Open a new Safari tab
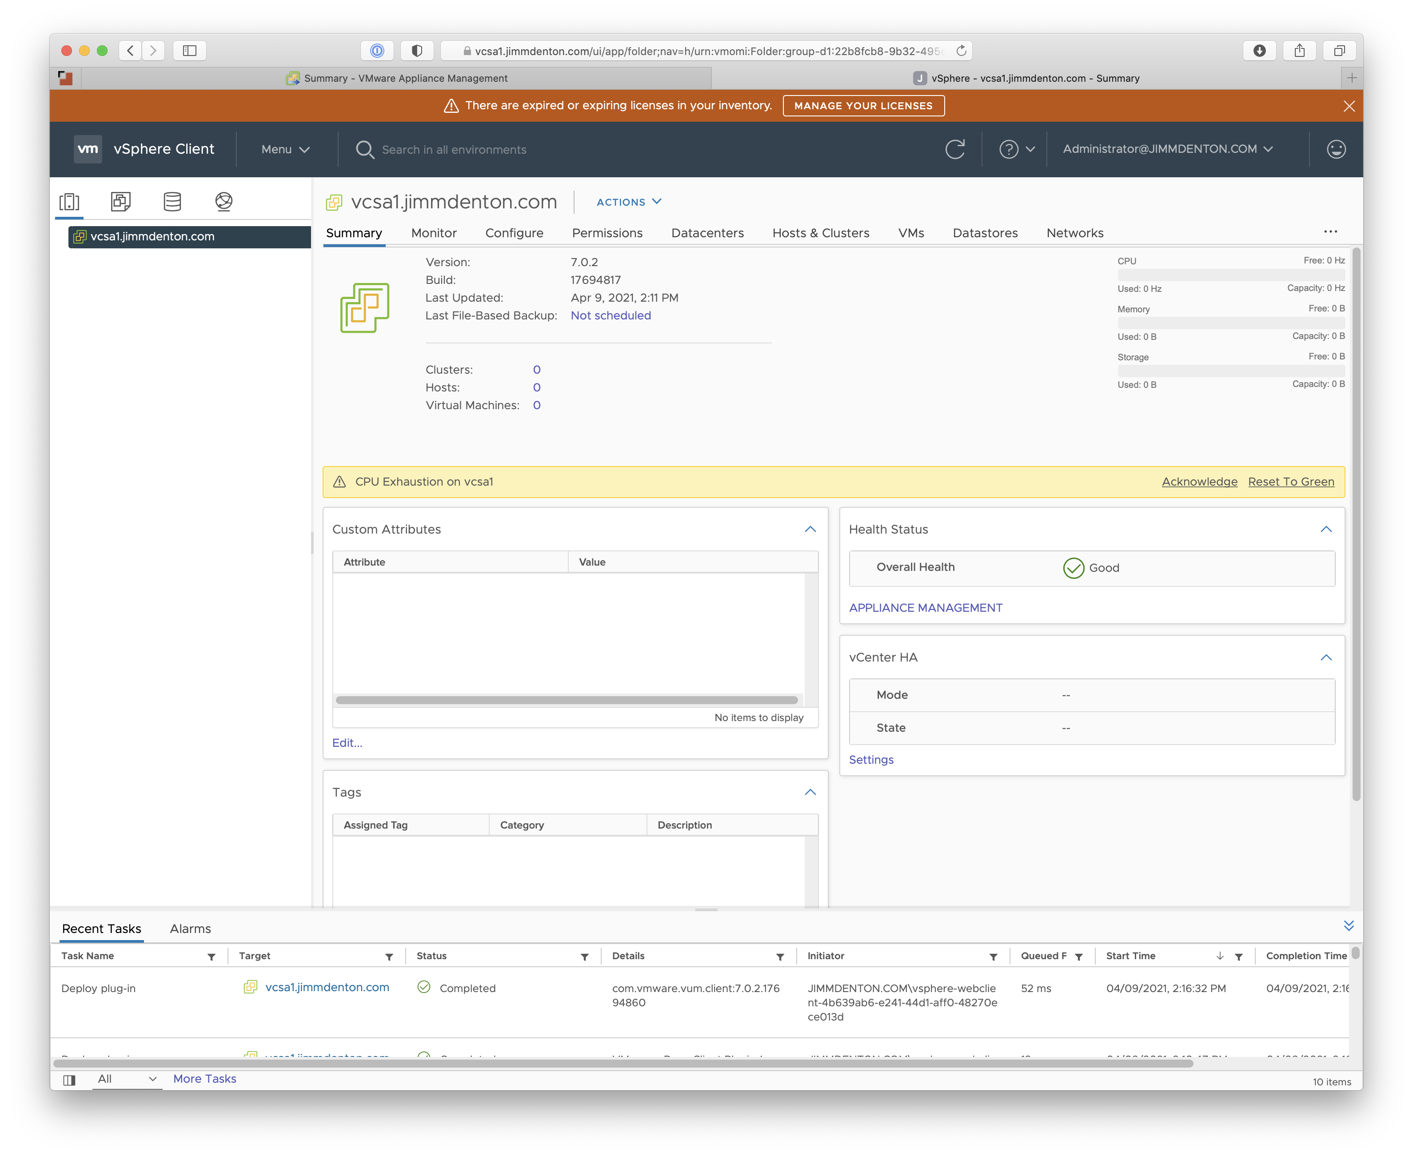 1351,78
